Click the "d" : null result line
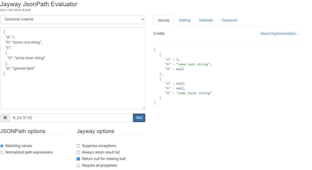 tap(174, 69)
